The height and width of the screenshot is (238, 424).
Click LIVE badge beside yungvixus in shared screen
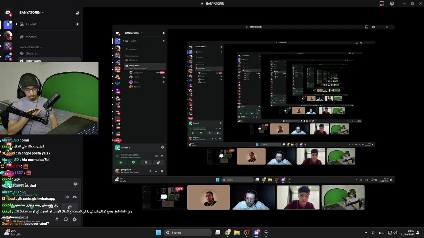click(x=162, y=72)
